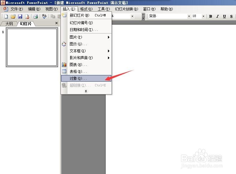This screenshot has height=174, width=236.
Task: Click the table icon beside 表格
Action: tap(64, 71)
